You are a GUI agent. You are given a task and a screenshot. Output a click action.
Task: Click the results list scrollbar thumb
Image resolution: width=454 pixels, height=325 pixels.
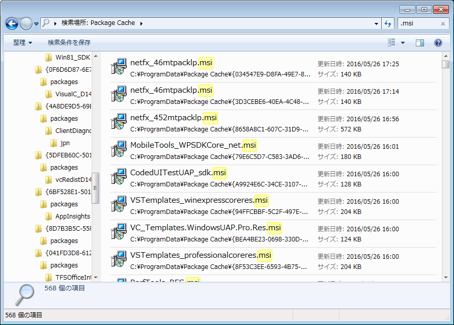click(x=446, y=64)
